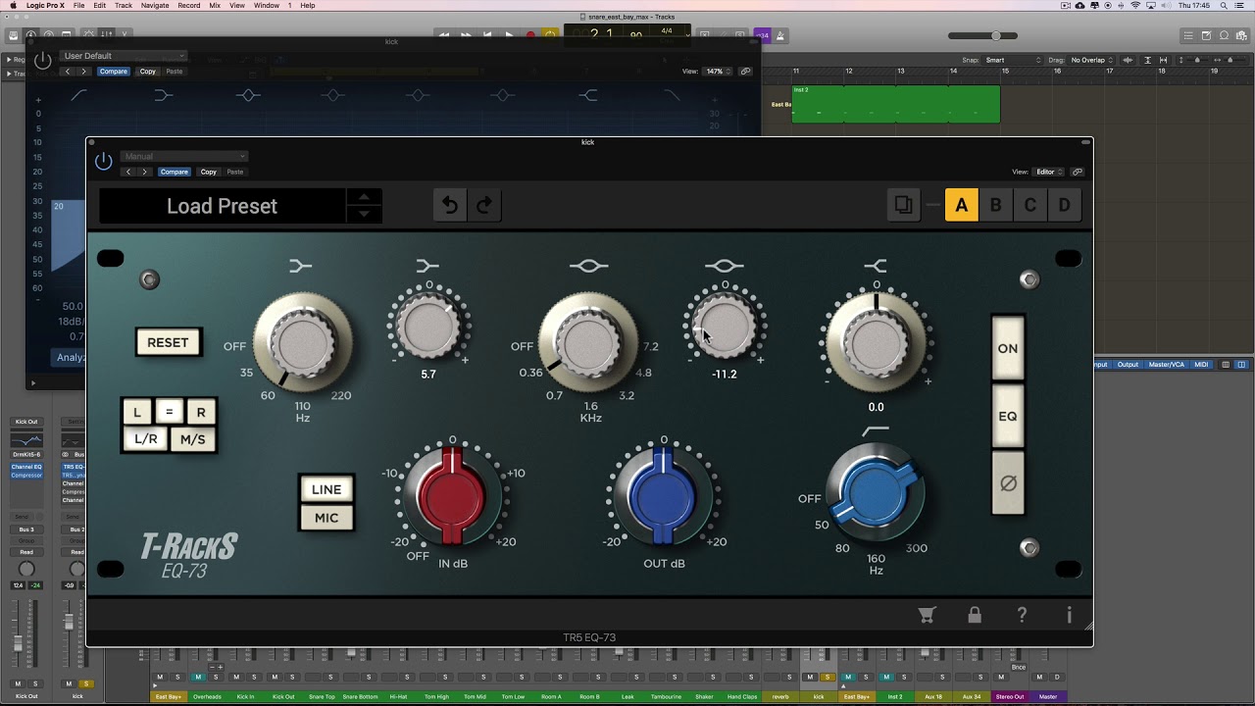1255x706 pixels.
Task: Undo last change in EQ-73
Action: point(450,205)
